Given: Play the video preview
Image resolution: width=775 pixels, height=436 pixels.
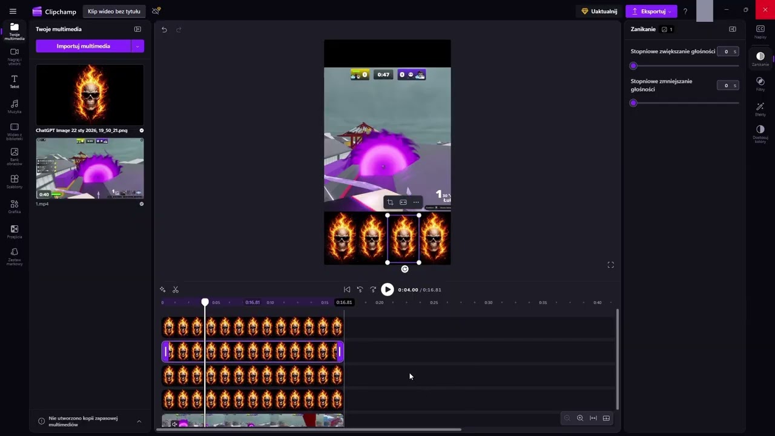Looking at the screenshot, I should [x=387, y=289].
